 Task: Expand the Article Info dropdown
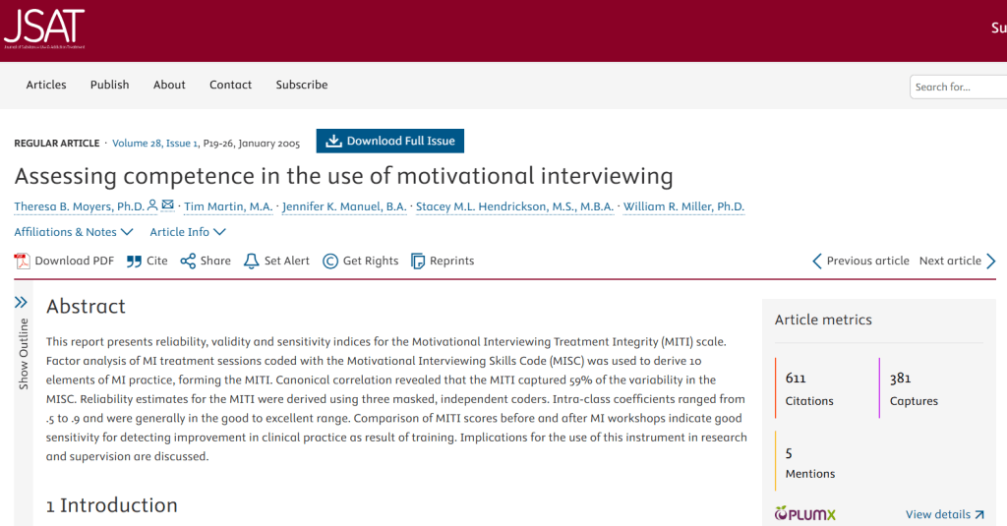188,232
